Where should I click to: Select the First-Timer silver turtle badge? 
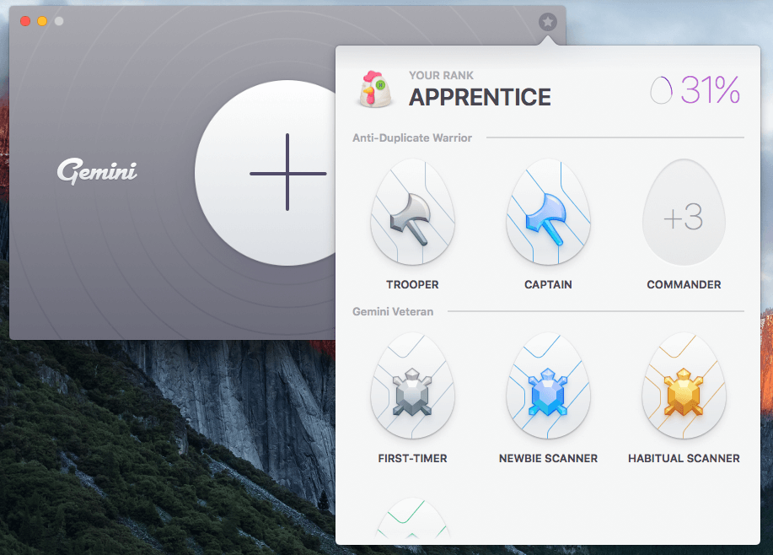pyautogui.click(x=412, y=387)
